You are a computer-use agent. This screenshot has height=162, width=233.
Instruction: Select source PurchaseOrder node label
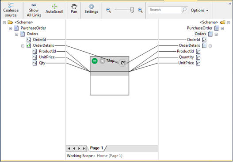click(33, 28)
